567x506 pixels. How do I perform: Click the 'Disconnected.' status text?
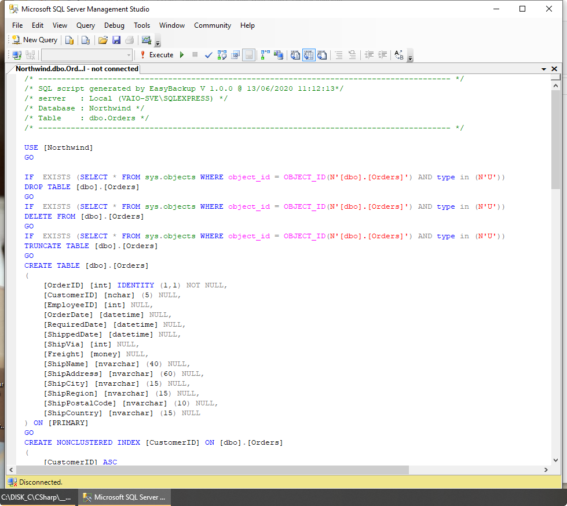point(41,482)
